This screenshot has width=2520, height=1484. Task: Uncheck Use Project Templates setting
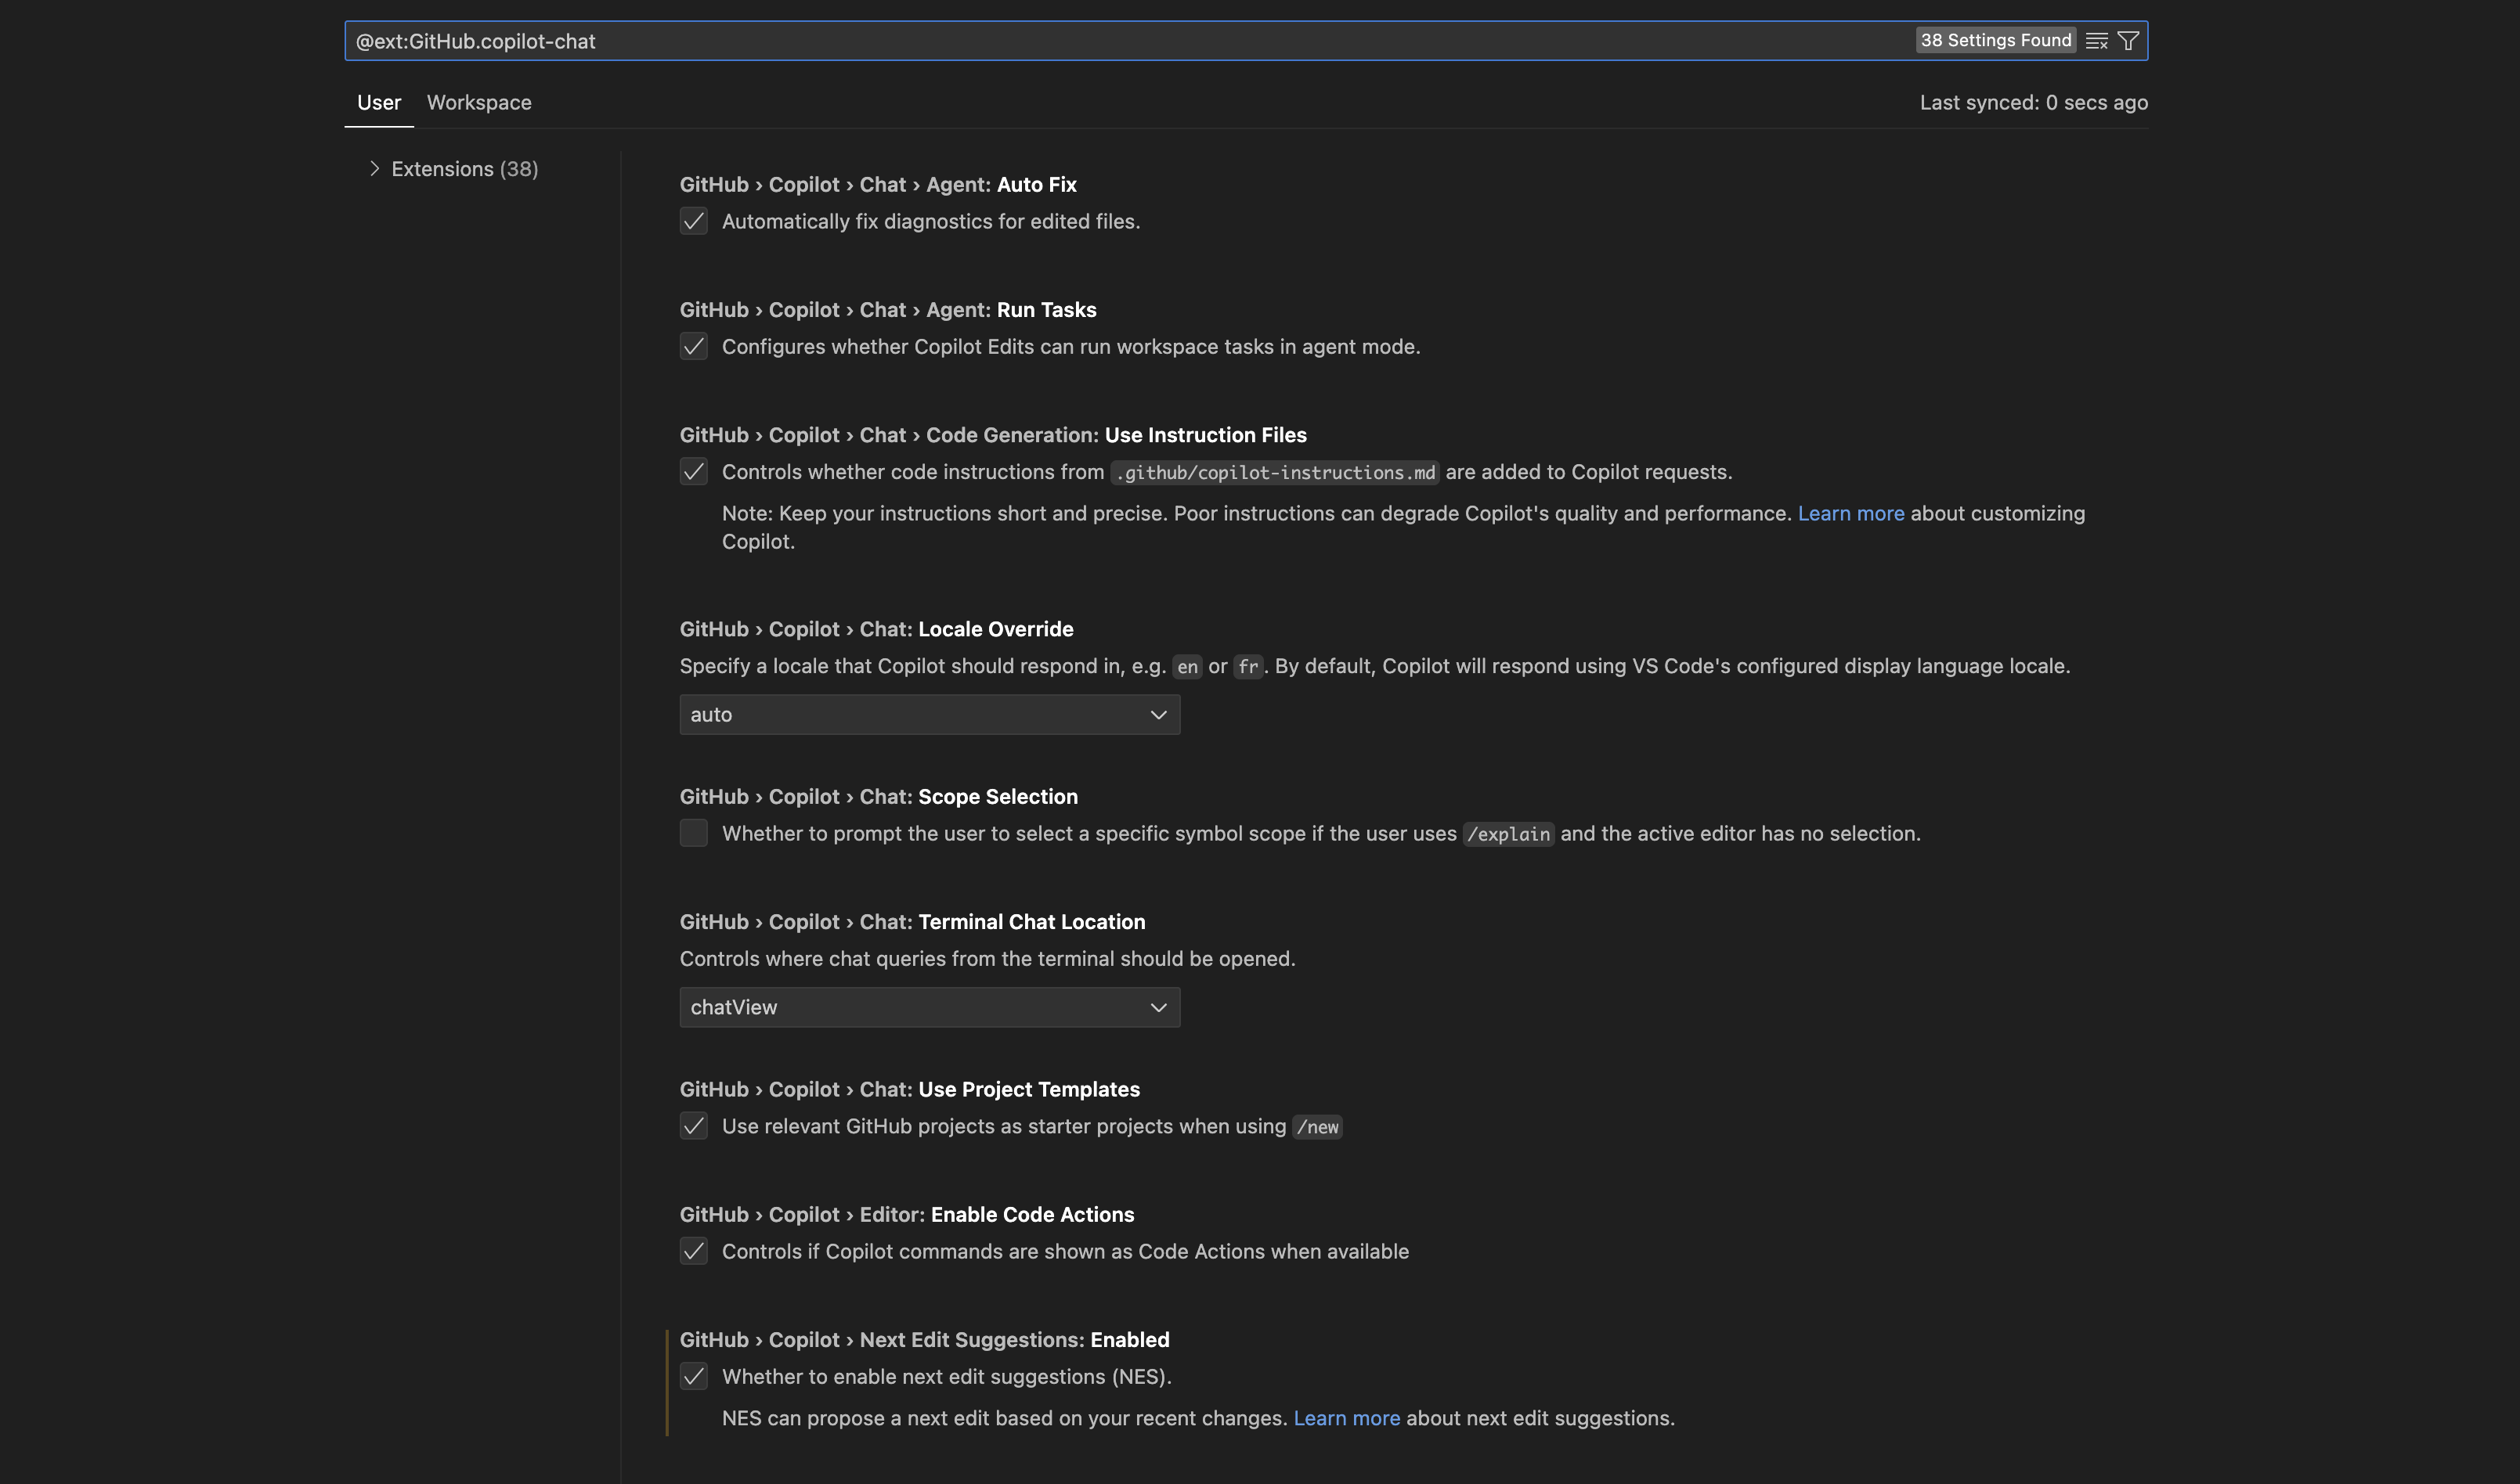click(693, 1126)
